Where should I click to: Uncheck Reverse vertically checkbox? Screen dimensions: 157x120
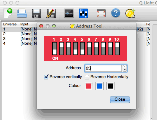pos(46,77)
